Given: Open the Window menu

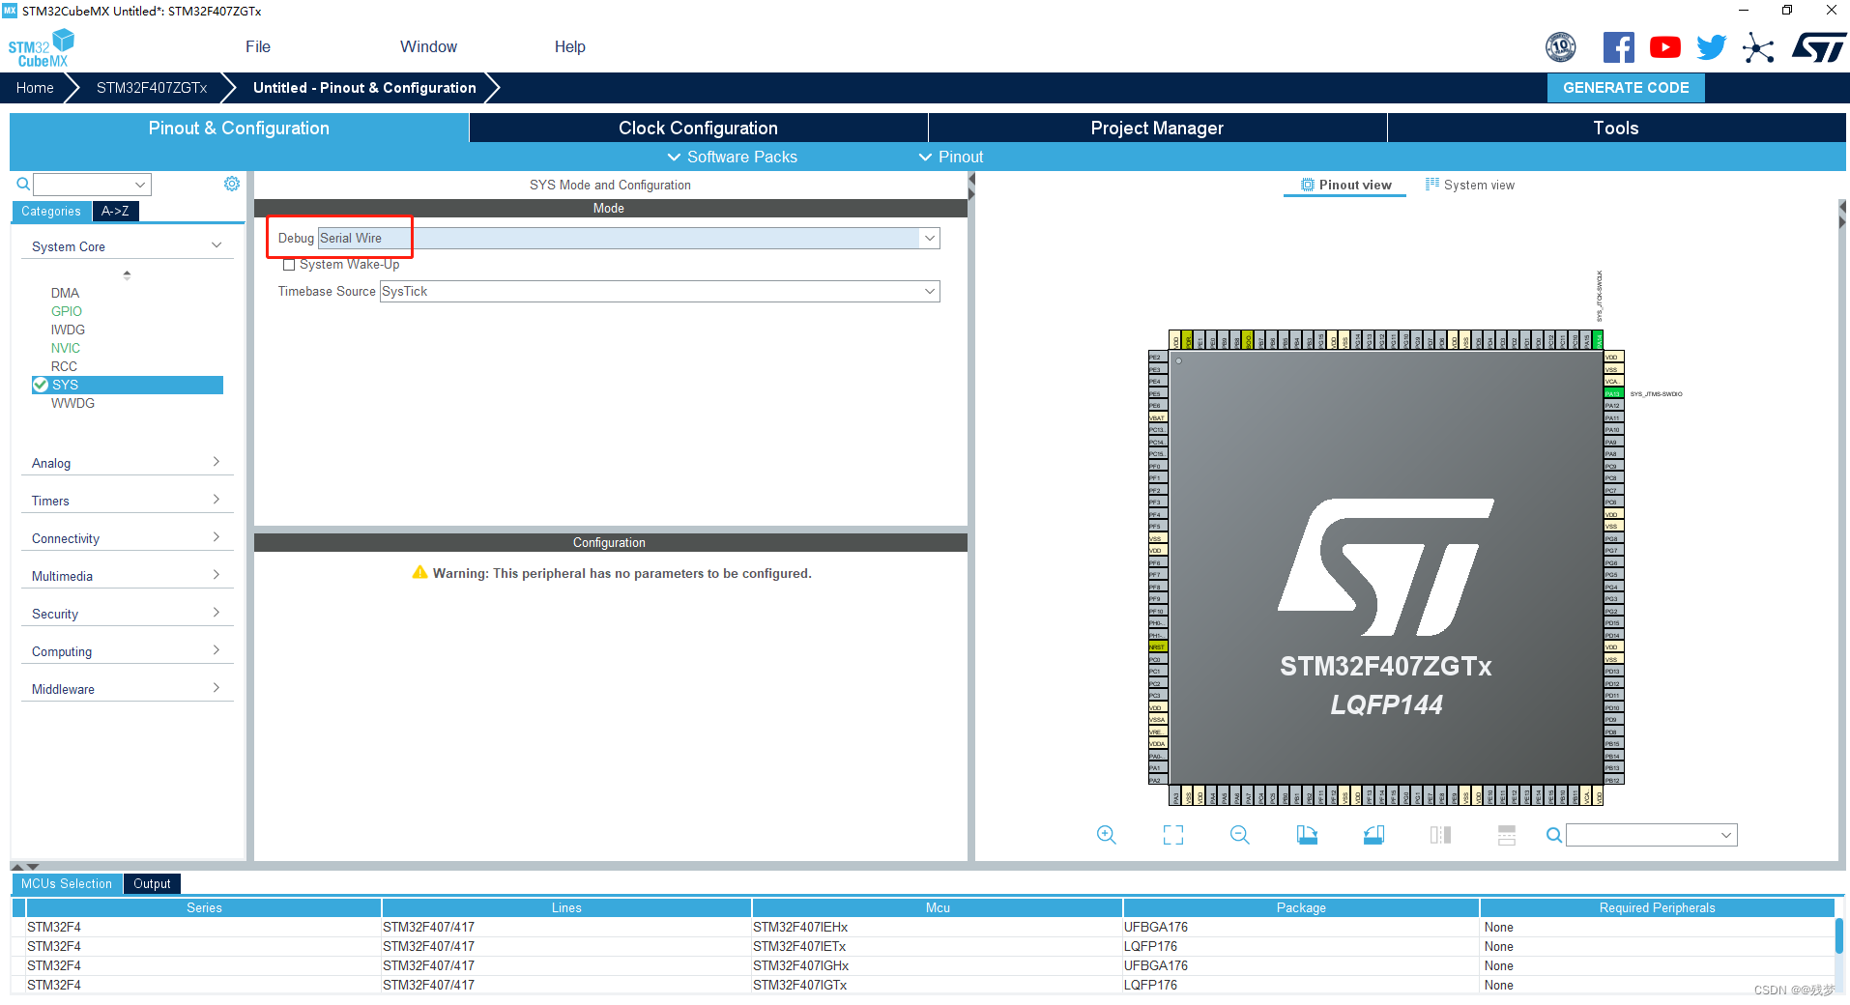Looking at the screenshot, I should [x=428, y=46].
